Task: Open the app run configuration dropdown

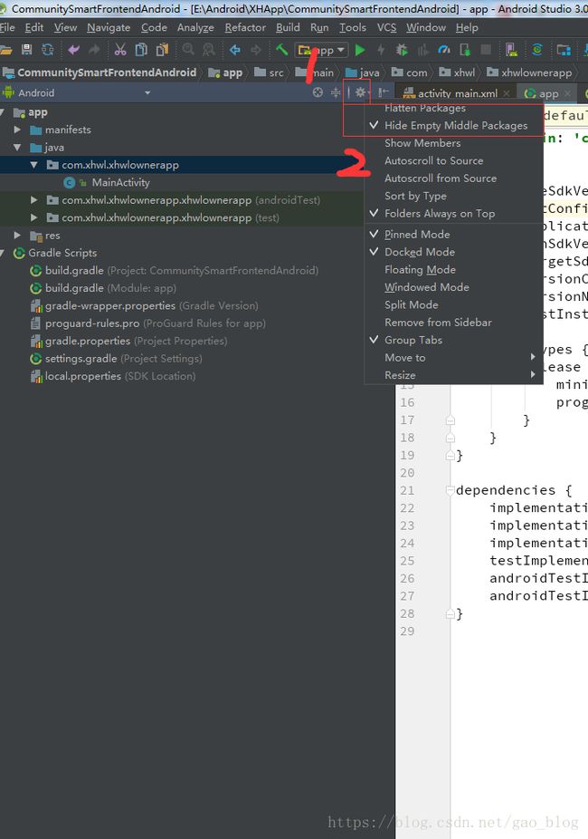Action: pos(322,51)
